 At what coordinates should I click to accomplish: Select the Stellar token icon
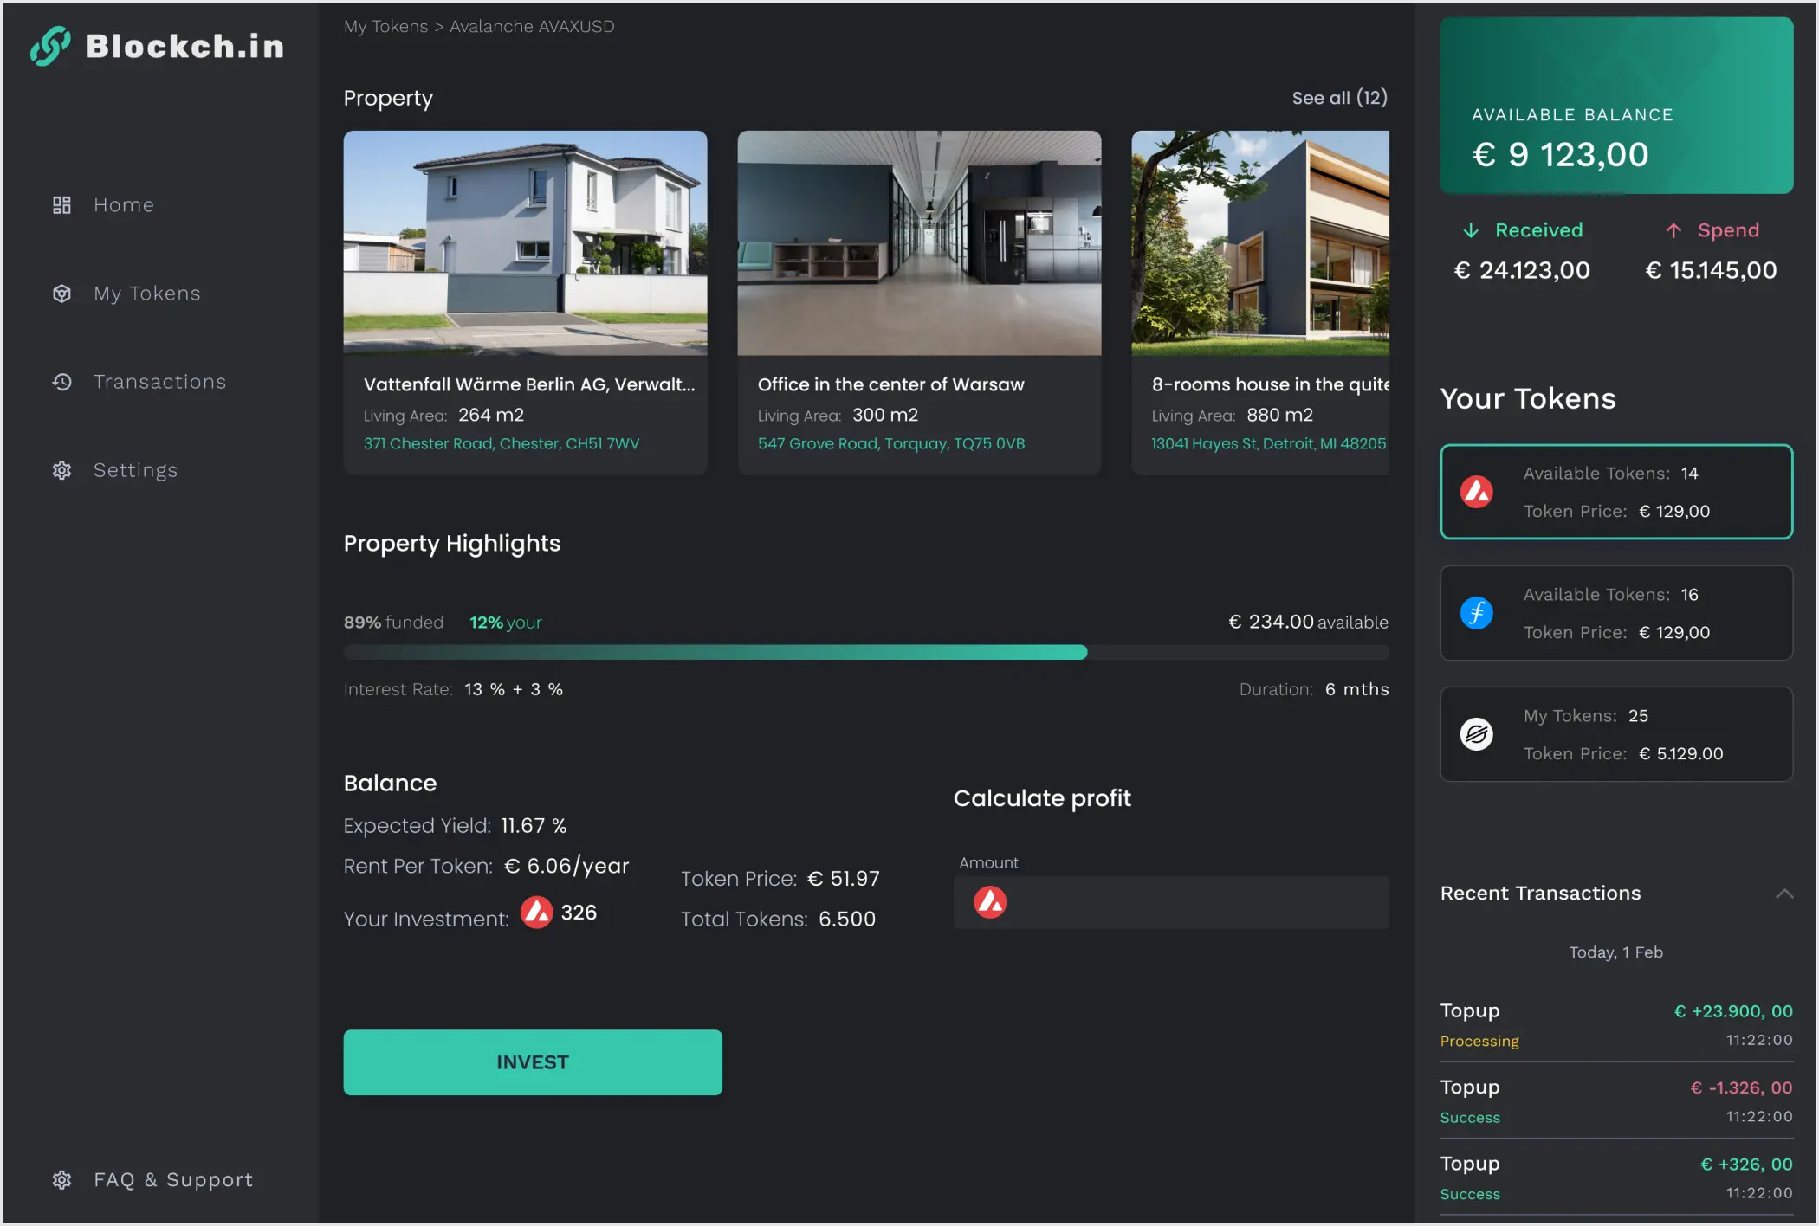point(1476,734)
